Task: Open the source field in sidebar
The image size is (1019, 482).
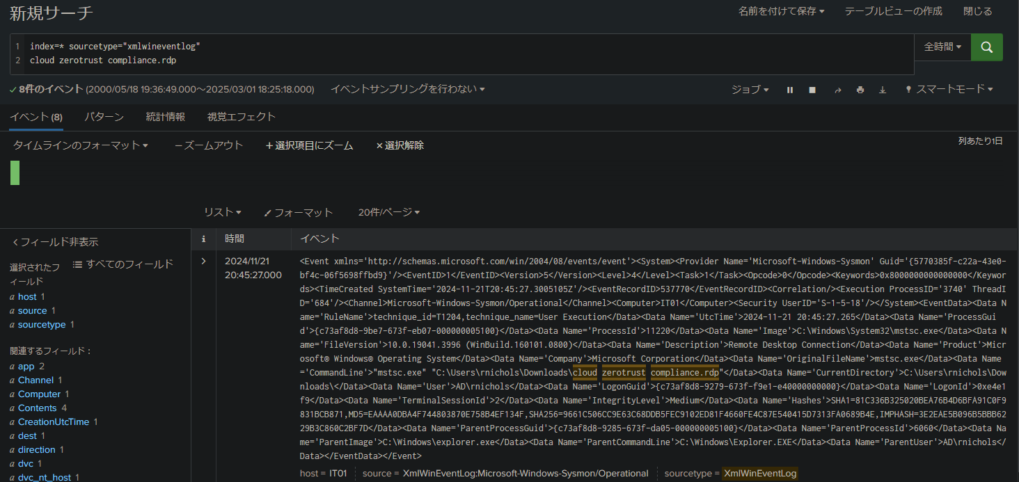Action: (x=33, y=310)
